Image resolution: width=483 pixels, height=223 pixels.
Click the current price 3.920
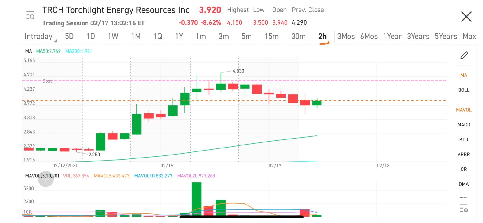click(210, 10)
